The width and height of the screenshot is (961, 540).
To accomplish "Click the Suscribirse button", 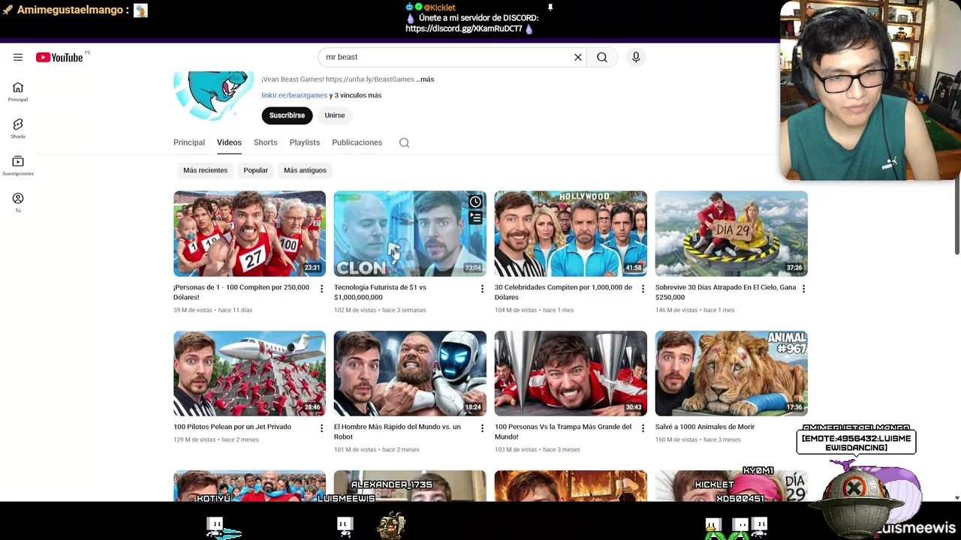I will coord(287,115).
